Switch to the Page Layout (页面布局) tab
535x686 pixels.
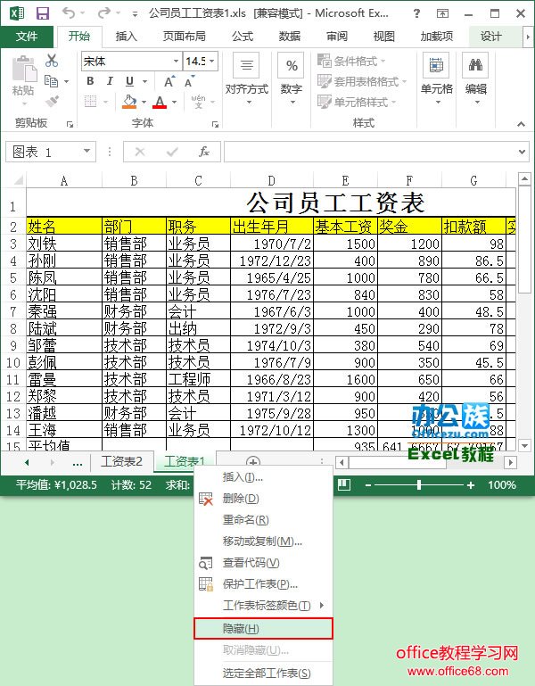pos(185,37)
